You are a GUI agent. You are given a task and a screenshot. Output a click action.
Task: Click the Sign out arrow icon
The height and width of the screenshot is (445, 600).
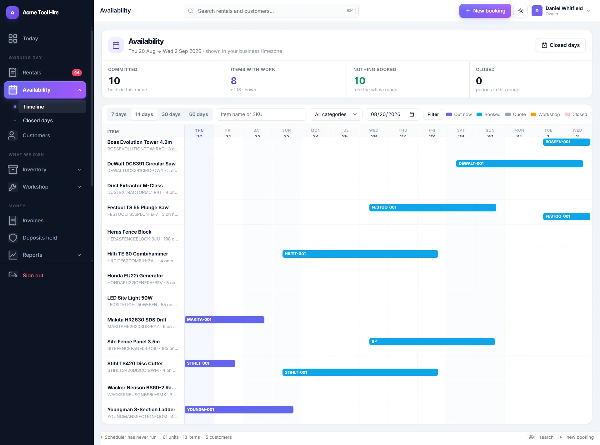point(13,274)
